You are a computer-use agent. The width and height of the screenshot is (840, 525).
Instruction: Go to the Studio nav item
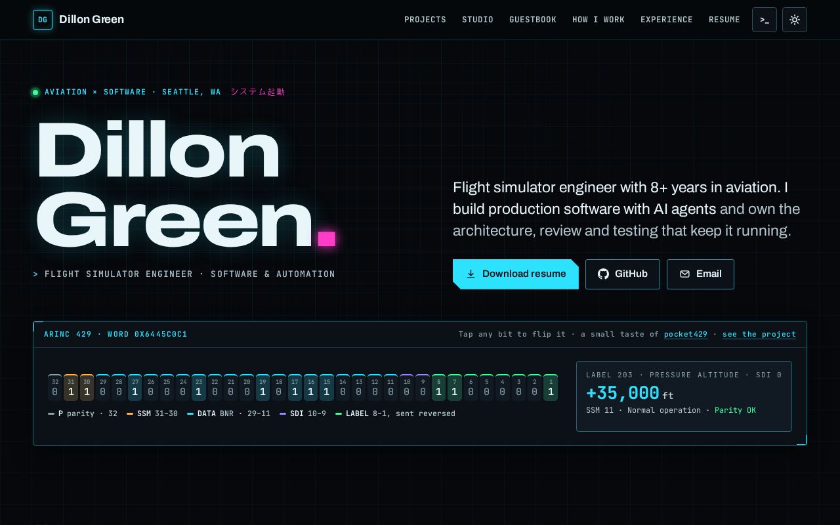tap(478, 20)
